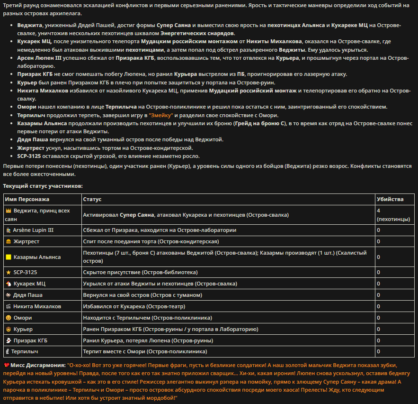
Task: Click the statue emoji beside Терпилыч
Action: 8,352
